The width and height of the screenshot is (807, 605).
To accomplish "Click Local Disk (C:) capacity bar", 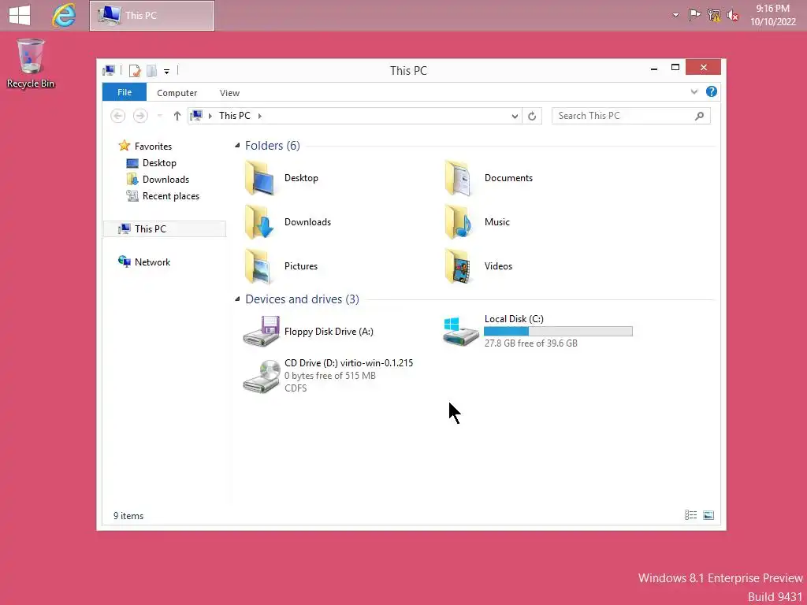I will pyautogui.click(x=558, y=332).
